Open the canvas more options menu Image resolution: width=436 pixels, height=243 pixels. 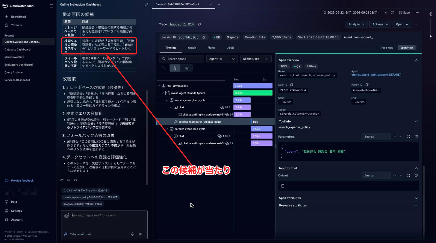(417, 13)
